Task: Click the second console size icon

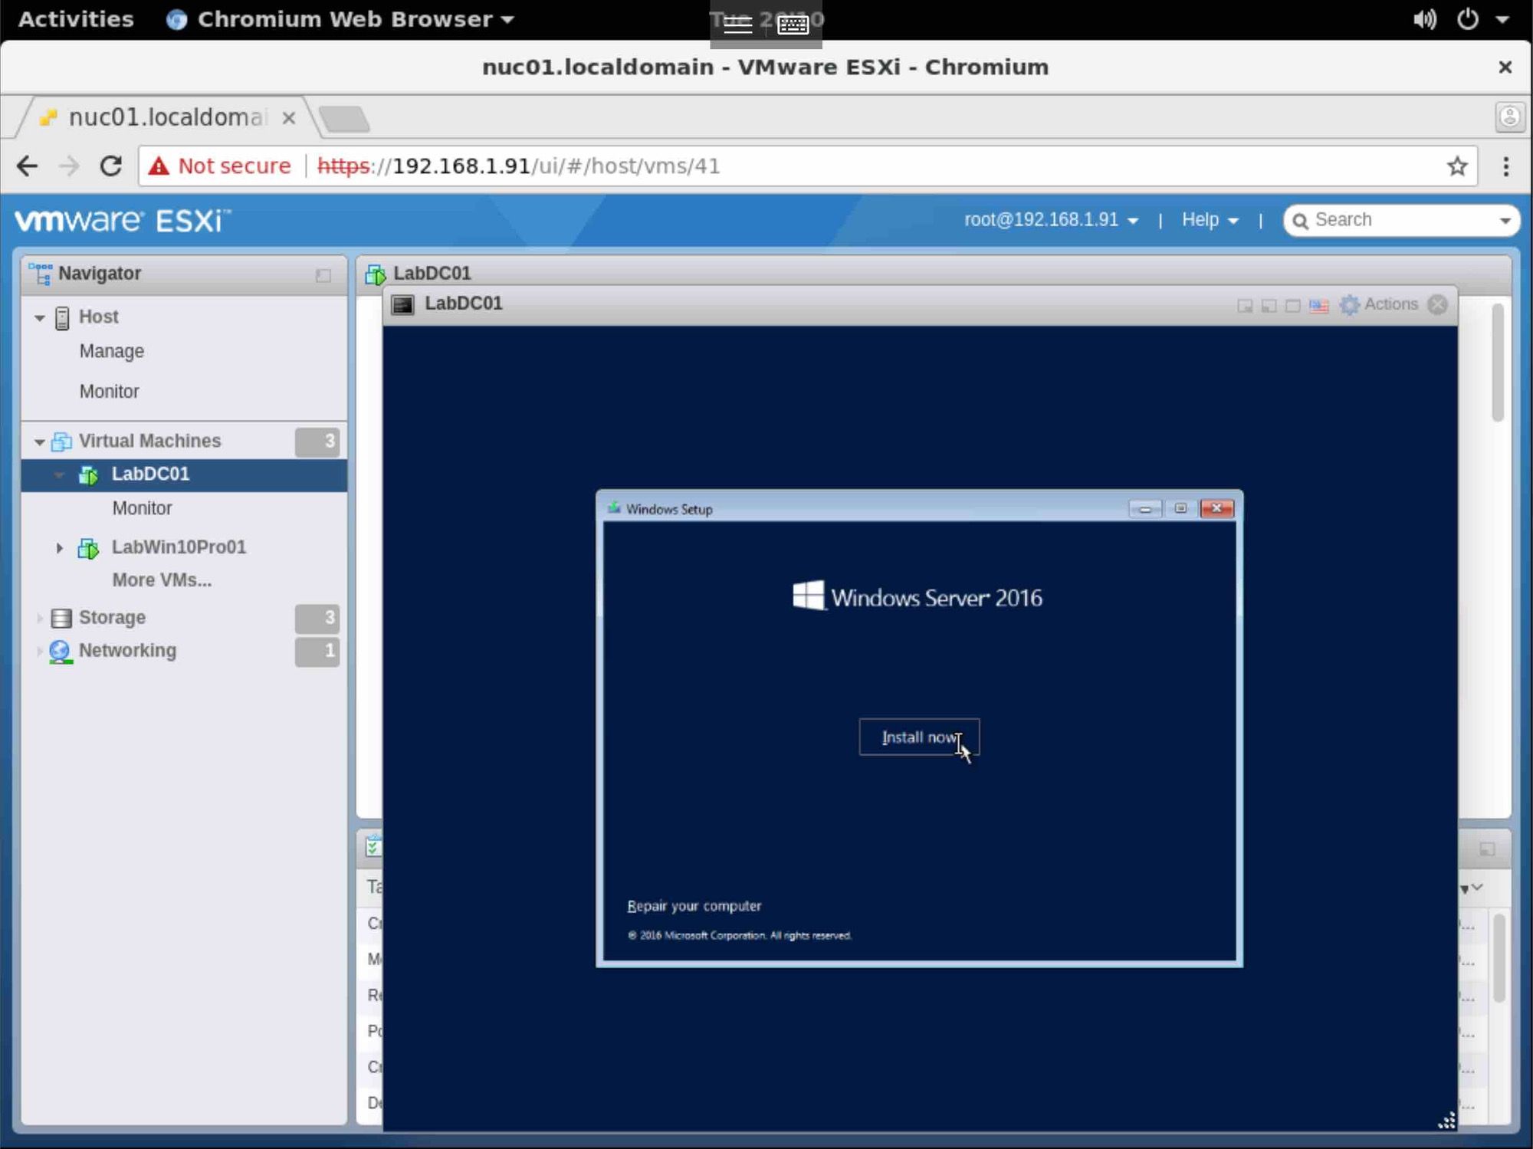Action: (x=1269, y=306)
